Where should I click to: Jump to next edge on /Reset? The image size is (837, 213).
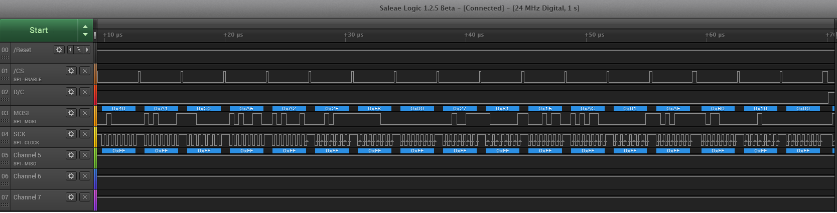[87, 50]
